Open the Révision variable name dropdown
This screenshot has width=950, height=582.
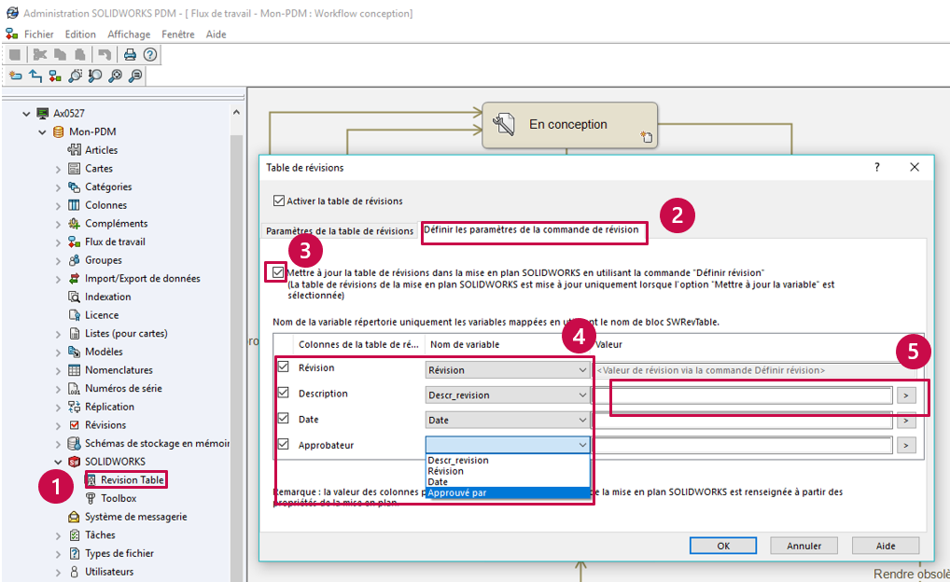pos(508,370)
